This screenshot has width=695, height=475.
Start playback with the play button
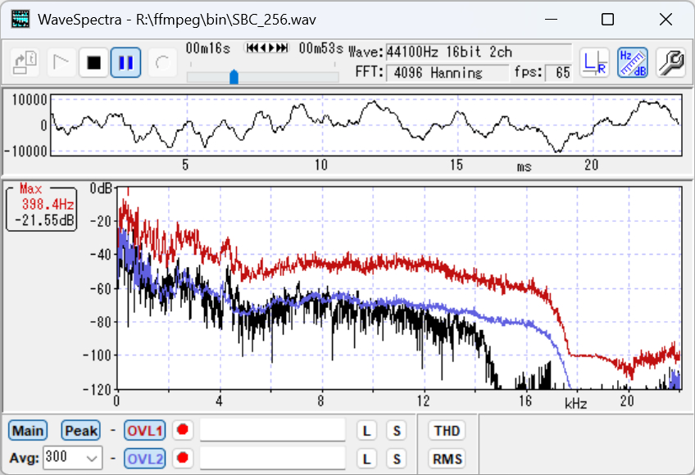click(61, 62)
